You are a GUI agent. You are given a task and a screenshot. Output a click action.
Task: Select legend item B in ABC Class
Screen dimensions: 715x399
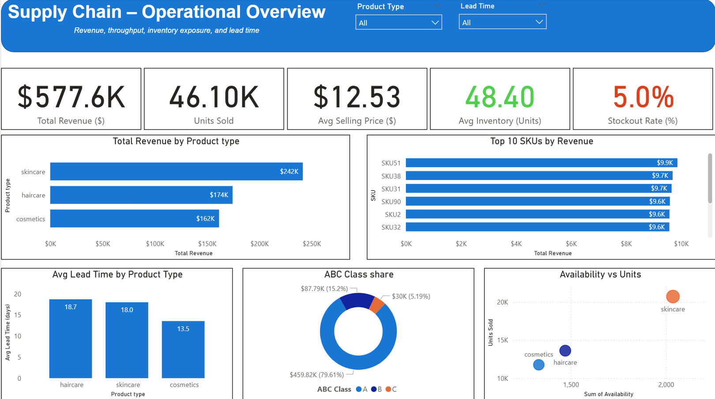(x=376, y=389)
